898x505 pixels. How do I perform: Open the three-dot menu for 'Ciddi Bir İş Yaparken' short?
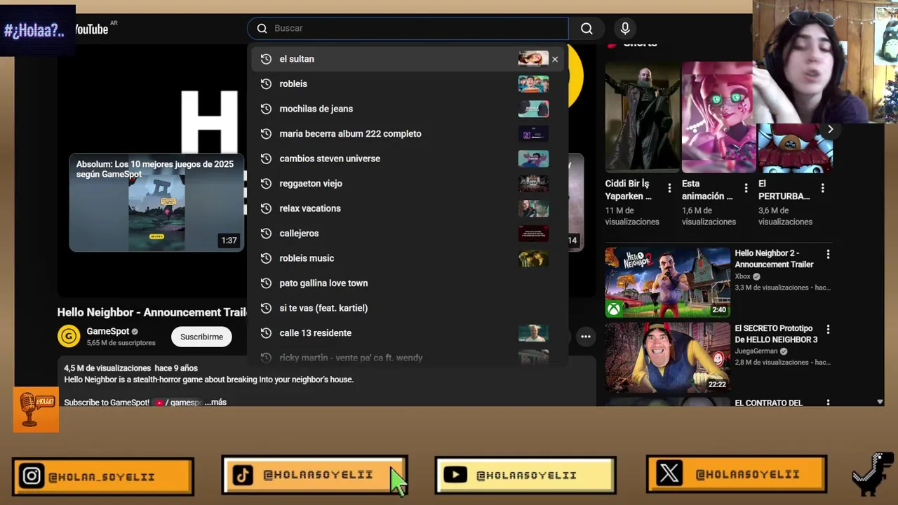tap(669, 188)
